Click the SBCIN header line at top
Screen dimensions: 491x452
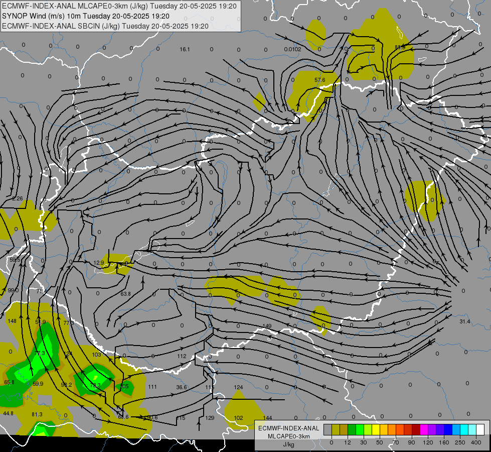tap(105, 26)
